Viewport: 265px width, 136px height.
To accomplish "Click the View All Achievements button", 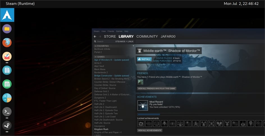I will click(x=150, y=130).
